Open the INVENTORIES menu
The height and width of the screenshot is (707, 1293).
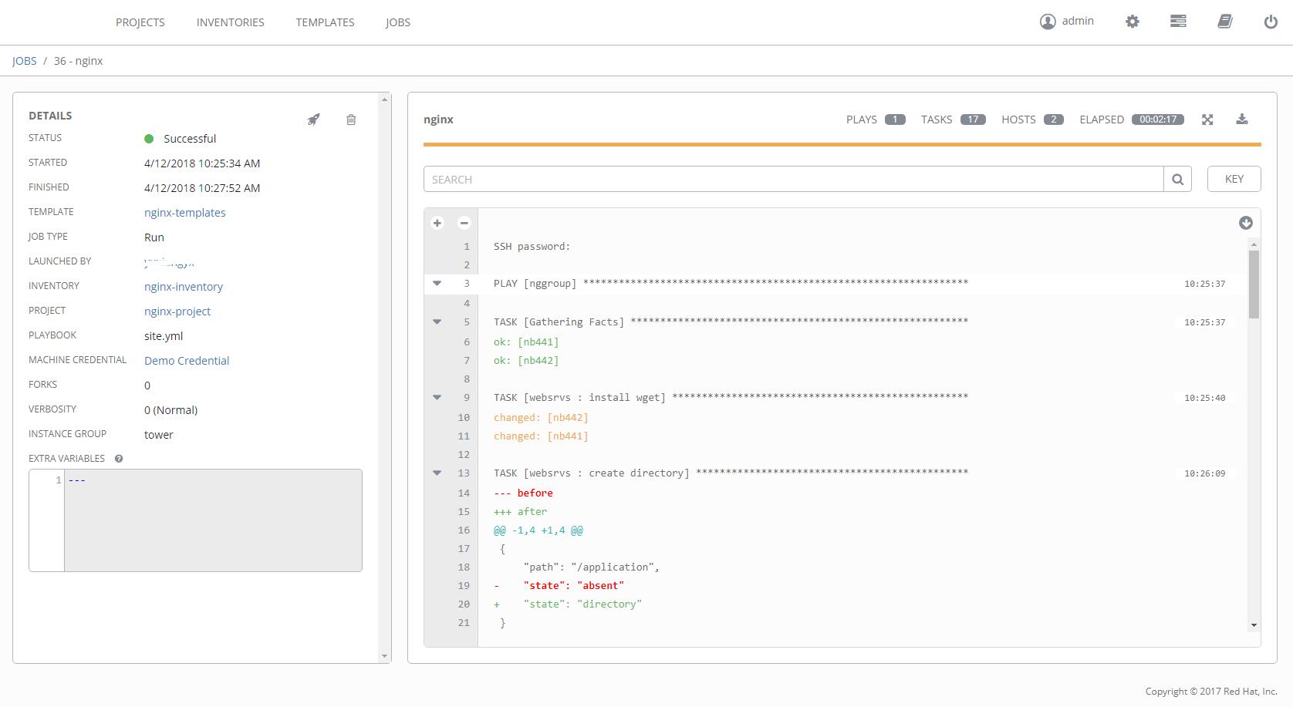[x=231, y=22]
